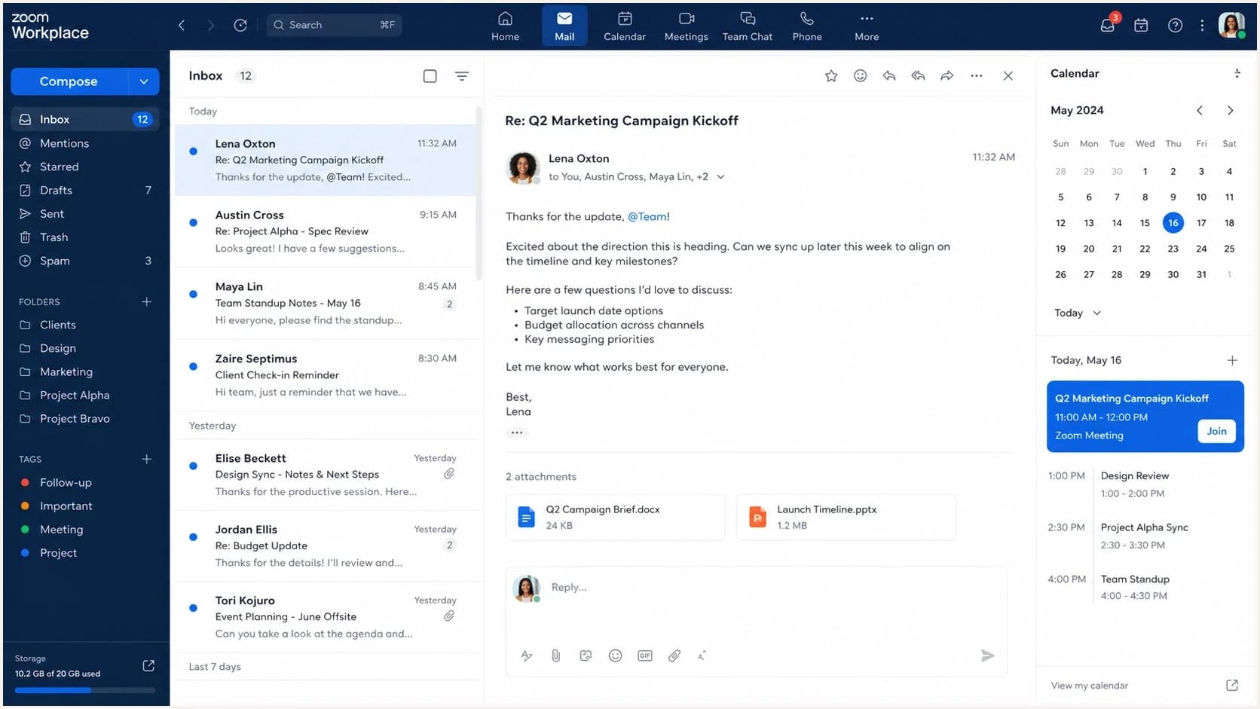The width and height of the screenshot is (1260, 709).
Task: Click in the Search field
Action: 335,25
